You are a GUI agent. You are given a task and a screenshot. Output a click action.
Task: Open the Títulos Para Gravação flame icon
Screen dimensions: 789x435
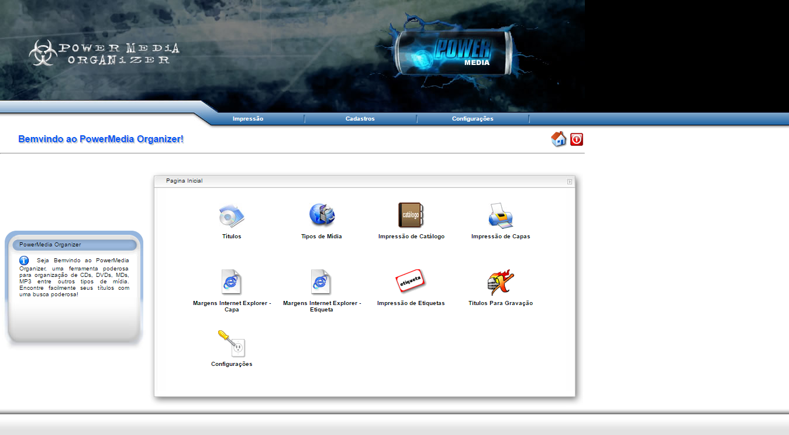pyautogui.click(x=501, y=282)
